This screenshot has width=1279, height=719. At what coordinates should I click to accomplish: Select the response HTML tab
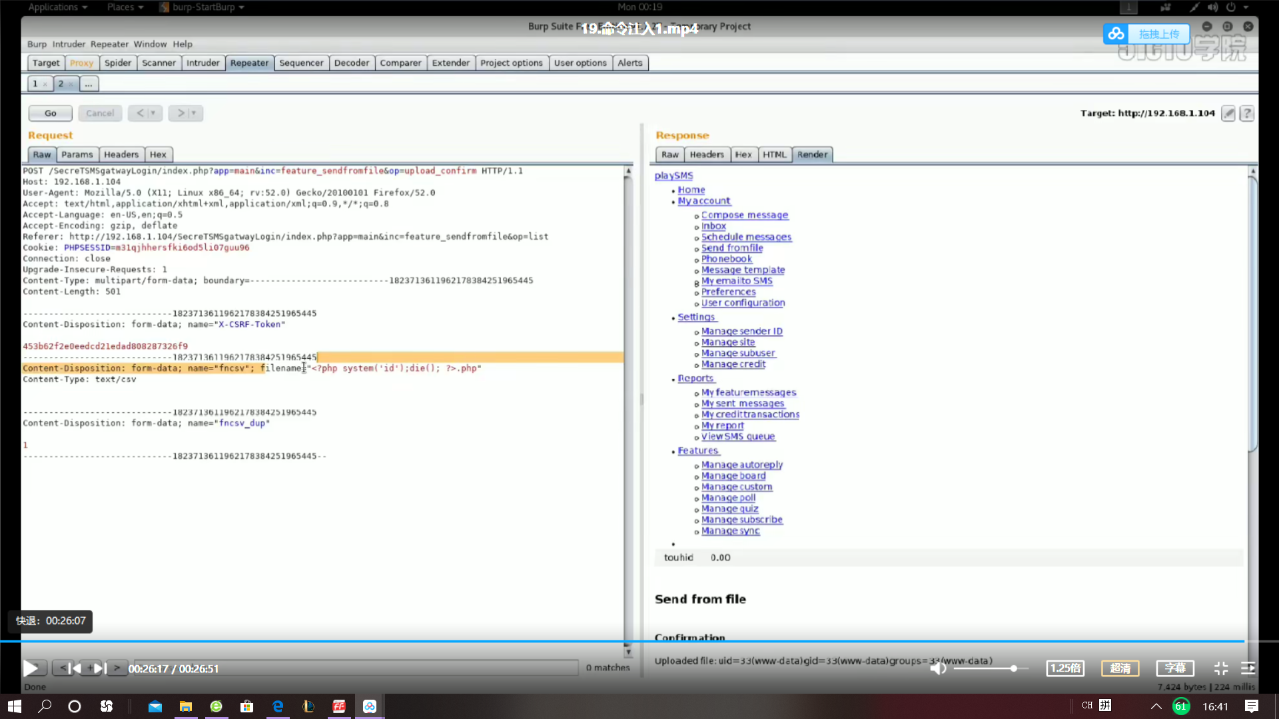[x=775, y=154]
